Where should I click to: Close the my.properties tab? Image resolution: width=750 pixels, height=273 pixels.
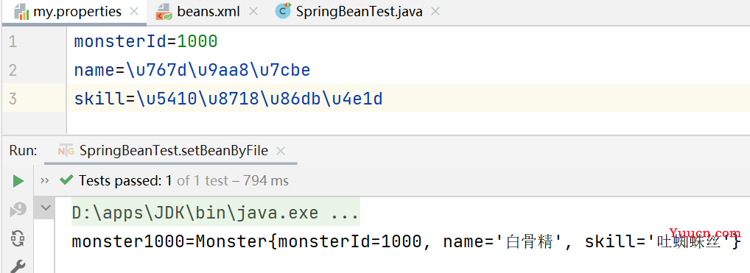pos(136,12)
